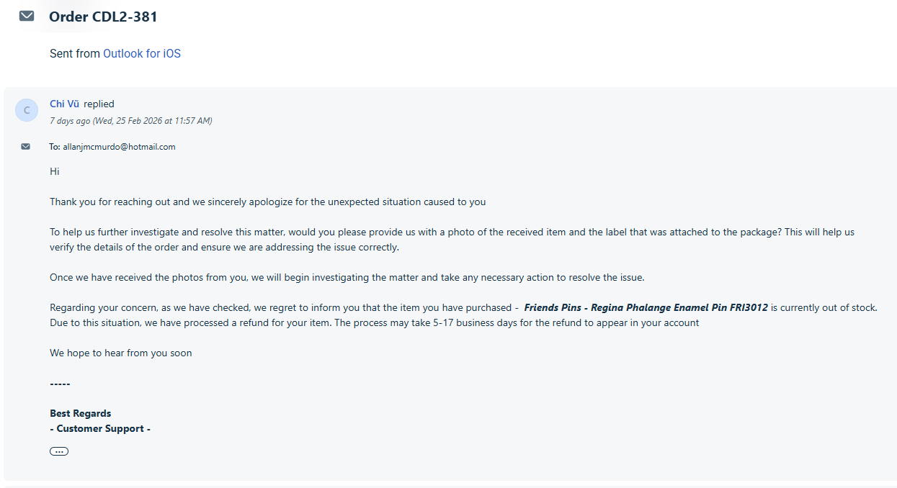Click the 'Best Regards' signature line

(x=80, y=413)
